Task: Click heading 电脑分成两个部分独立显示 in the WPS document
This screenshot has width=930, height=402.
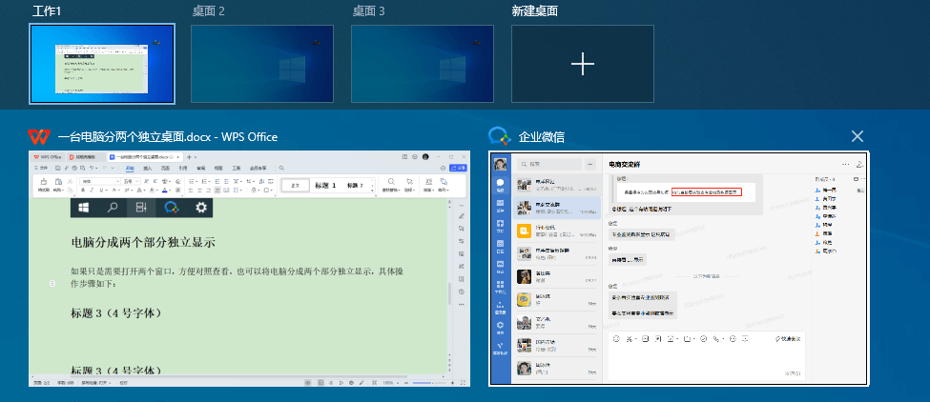Action: pyautogui.click(x=143, y=242)
